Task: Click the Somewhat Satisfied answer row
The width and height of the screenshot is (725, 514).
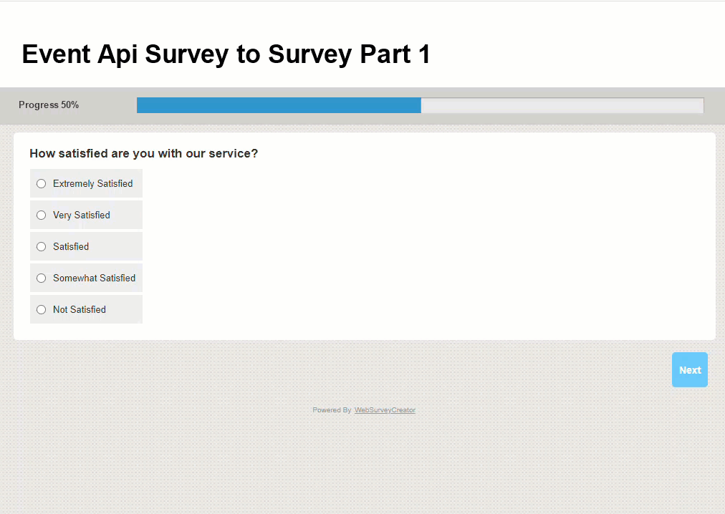Action: tap(86, 278)
